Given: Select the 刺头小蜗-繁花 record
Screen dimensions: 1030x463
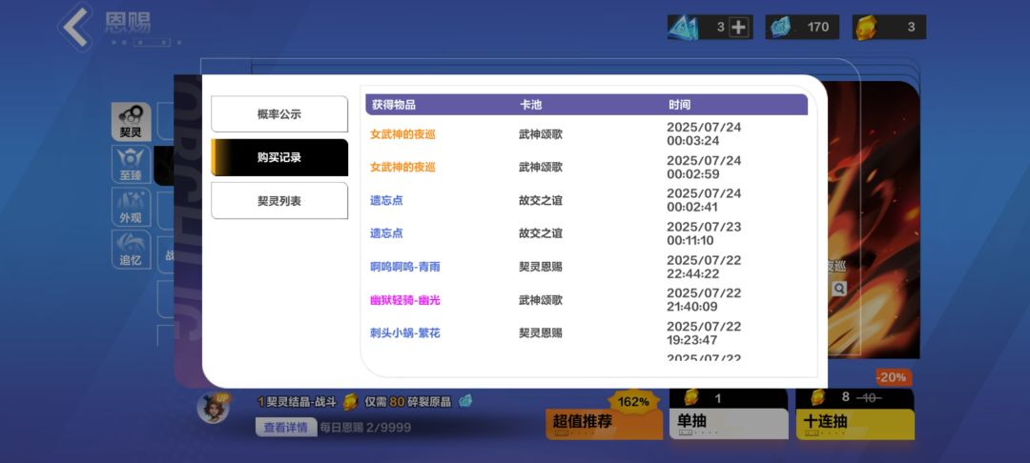Looking at the screenshot, I should point(404,333).
